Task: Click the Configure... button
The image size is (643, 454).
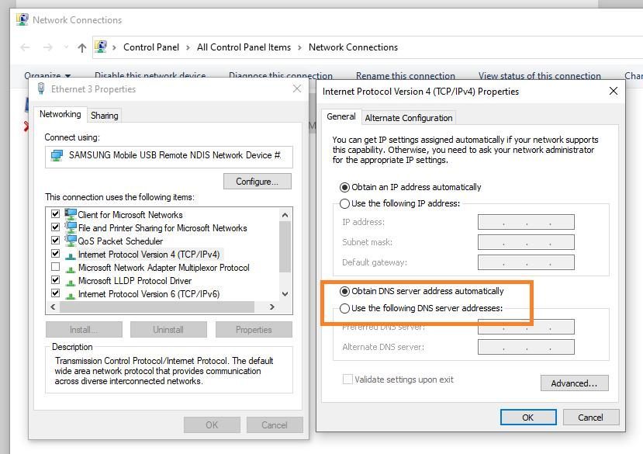Action: [x=257, y=182]
